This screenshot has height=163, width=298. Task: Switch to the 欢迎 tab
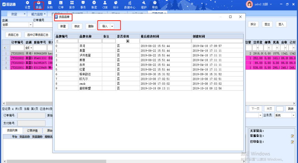(x=14, y=14)
